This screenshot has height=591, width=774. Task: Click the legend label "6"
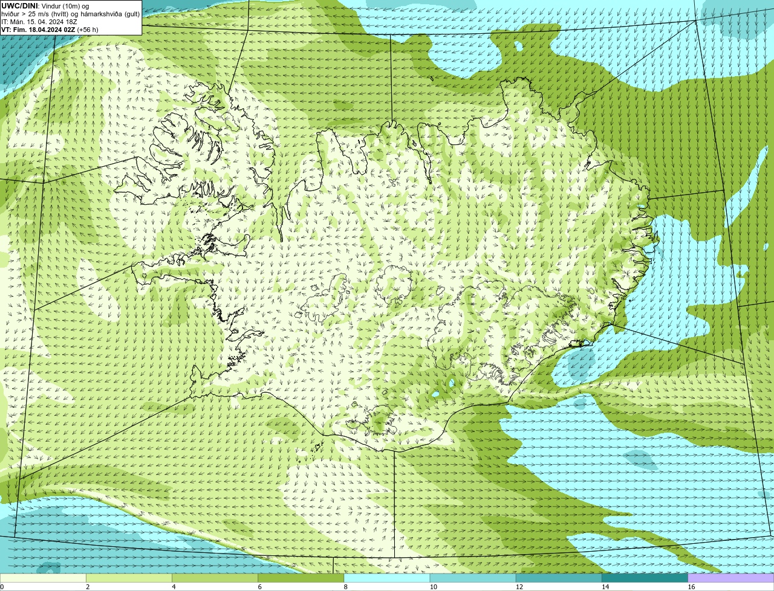pyautogui.click(x=259, y=587)
